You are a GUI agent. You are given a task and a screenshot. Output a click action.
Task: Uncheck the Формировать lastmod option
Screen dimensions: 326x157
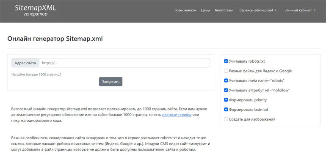pyautogui.click(x=226, y=109)
